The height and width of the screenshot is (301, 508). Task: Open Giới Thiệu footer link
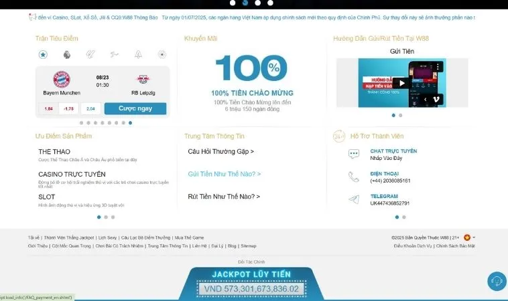point(38,246)
